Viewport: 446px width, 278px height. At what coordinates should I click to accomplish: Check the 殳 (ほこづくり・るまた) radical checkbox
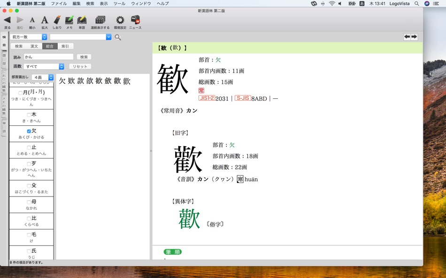coord(29,186)
